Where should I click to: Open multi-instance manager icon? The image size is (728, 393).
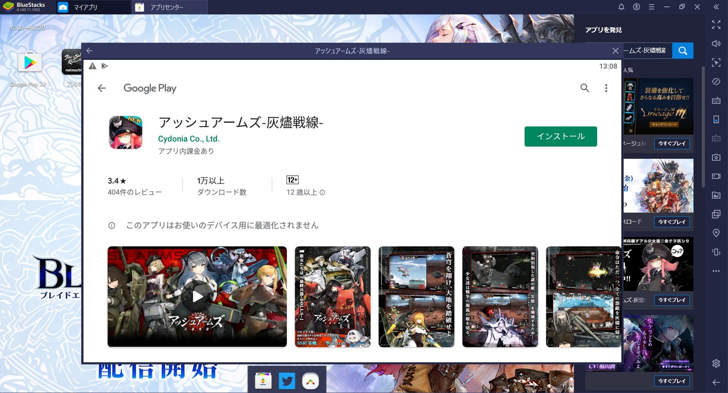coord(716,214)
